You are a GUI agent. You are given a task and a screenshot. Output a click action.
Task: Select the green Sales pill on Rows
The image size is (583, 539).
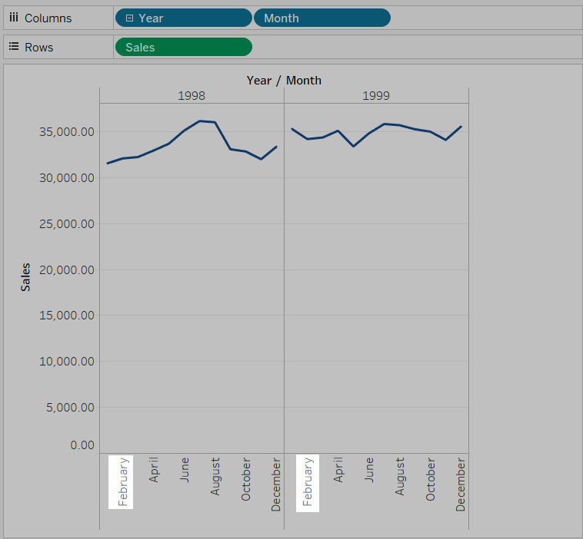click(x=183, y=47)
